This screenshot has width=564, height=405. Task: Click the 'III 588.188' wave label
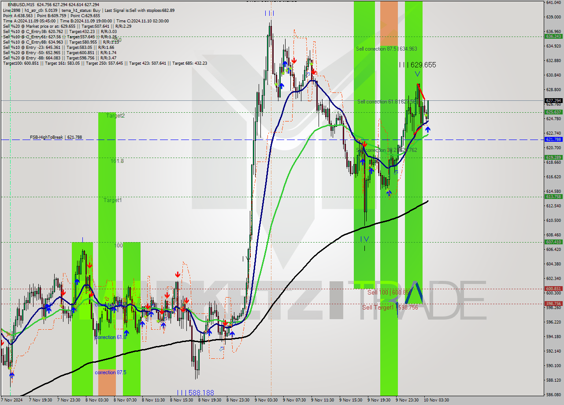[195, 392]
